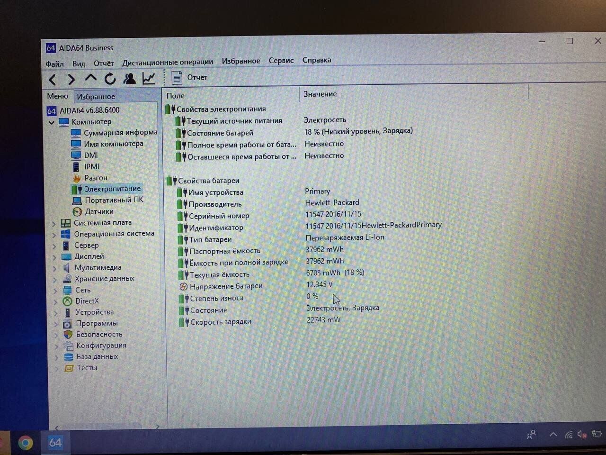Expand the Операционная система node

point(54,234)
